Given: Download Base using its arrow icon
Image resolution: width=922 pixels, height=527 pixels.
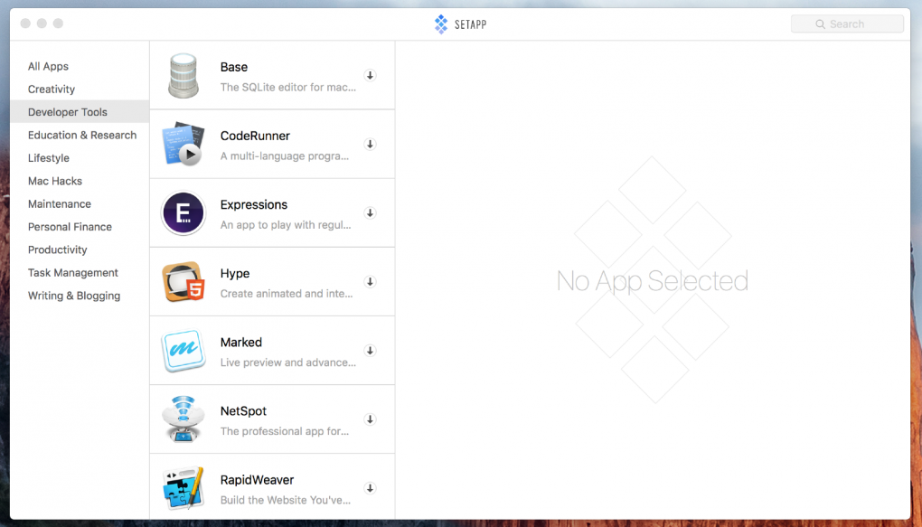Looking at the screenshot, I should click(x=370, y=76).
